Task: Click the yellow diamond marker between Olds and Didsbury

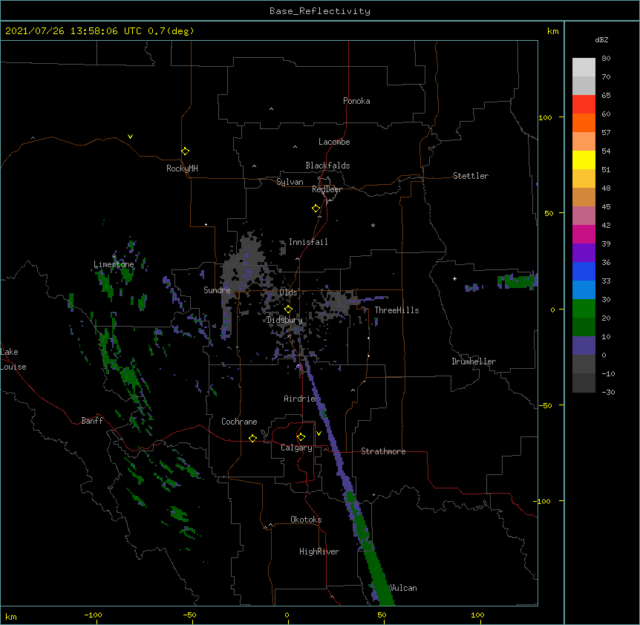Action: pos(288,310)
